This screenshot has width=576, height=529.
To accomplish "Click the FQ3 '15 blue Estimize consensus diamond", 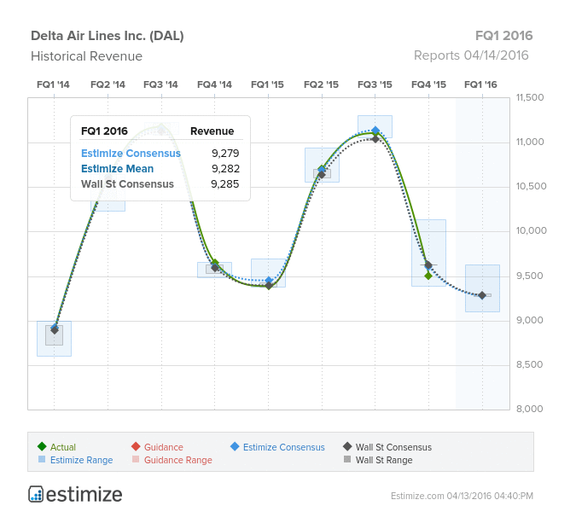I will click(x=375, y=130).
